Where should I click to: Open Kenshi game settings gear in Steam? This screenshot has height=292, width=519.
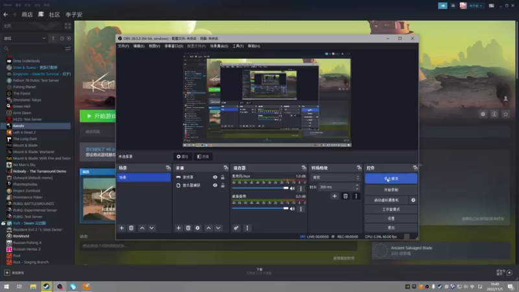pyautogui.click(x=483, y=114)
